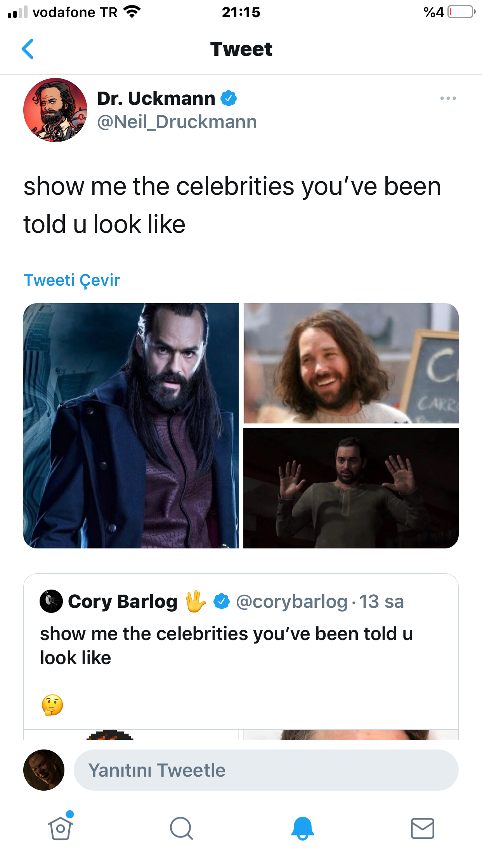
Task: Tap your own avatar beside reply field
Action: pos(44,770)
